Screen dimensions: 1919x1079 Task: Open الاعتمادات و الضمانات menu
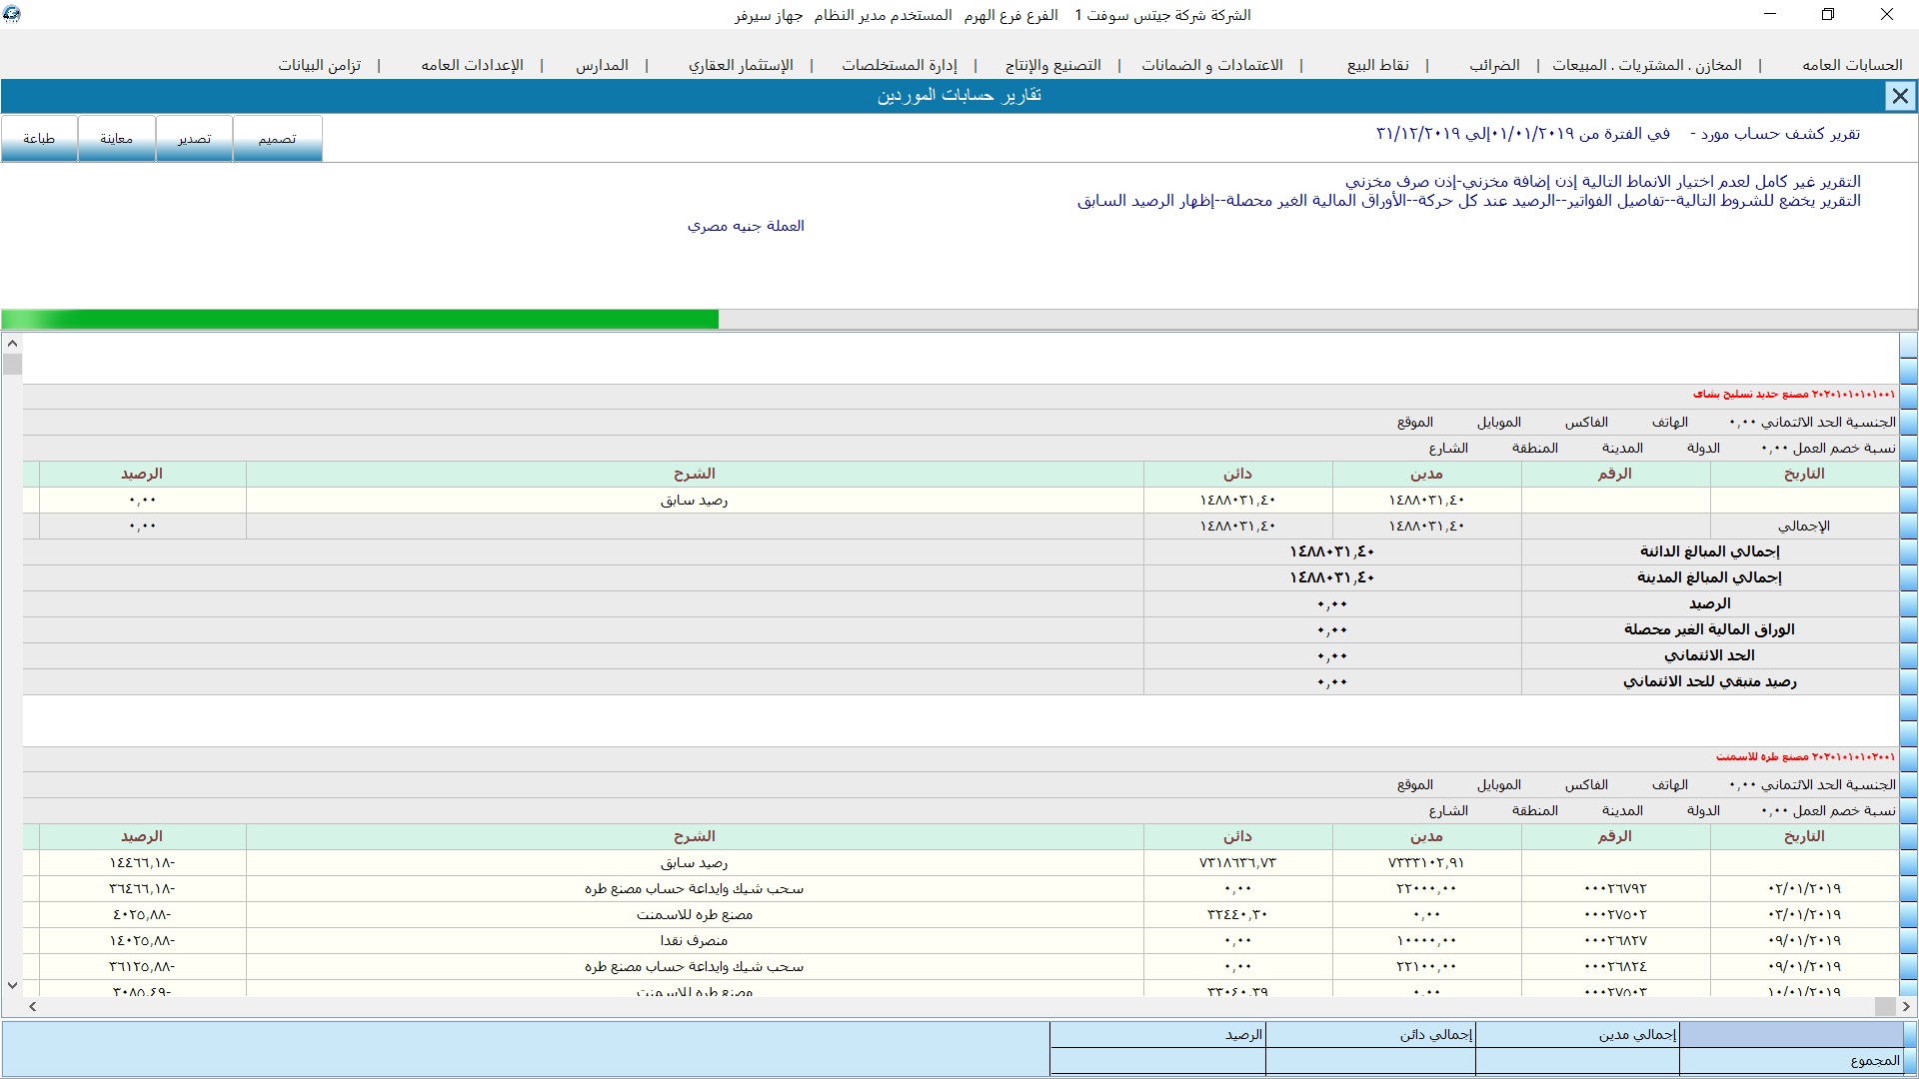coord(1212,65)
